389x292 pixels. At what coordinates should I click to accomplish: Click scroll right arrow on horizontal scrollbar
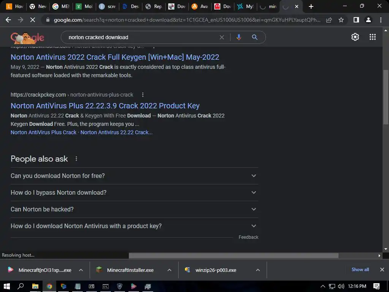point(380,255)
